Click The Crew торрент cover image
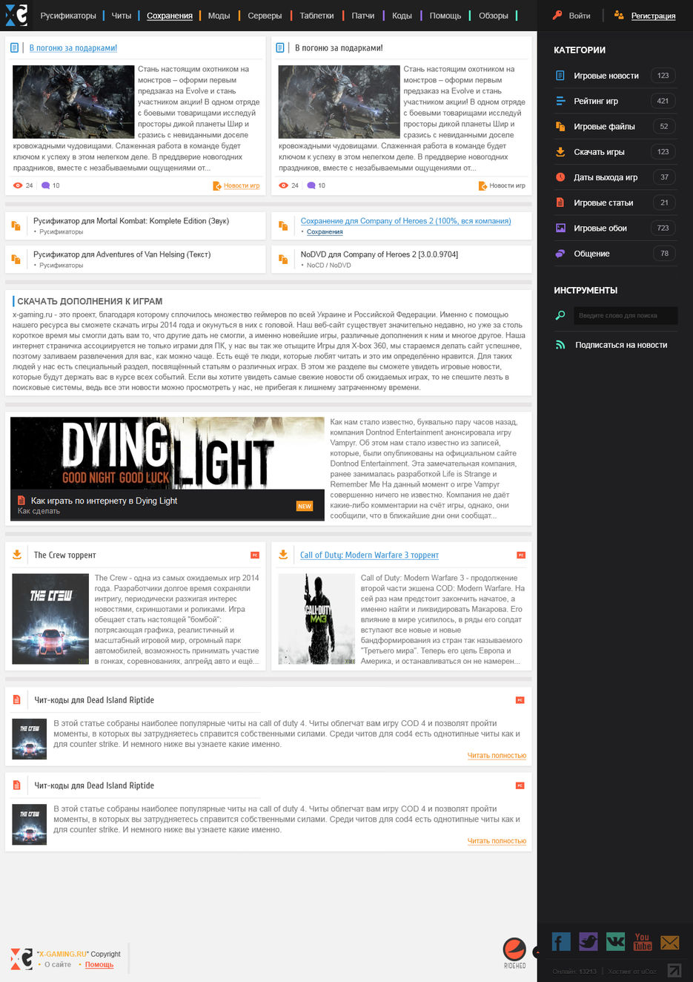 point(50,619)
